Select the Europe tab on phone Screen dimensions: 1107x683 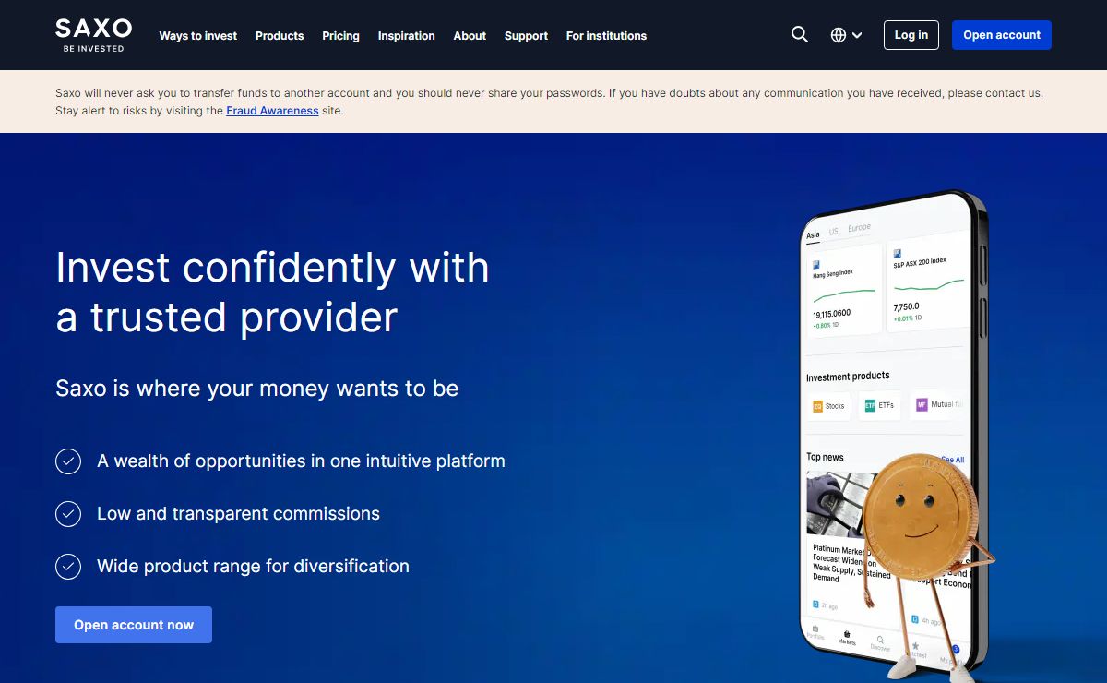tap(859, 228)
